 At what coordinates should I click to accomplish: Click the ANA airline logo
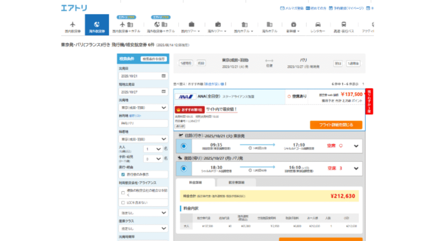pos(186,97)
